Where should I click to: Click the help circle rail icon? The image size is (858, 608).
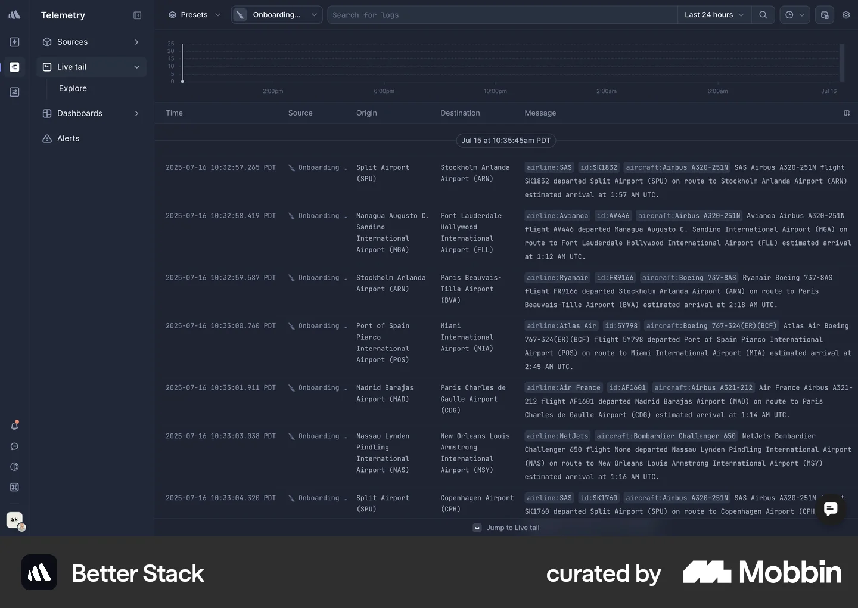coord(15,467)
